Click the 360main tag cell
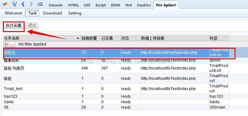Image resolution: width=248 pixels, height=116 pixels. point(219,107)
